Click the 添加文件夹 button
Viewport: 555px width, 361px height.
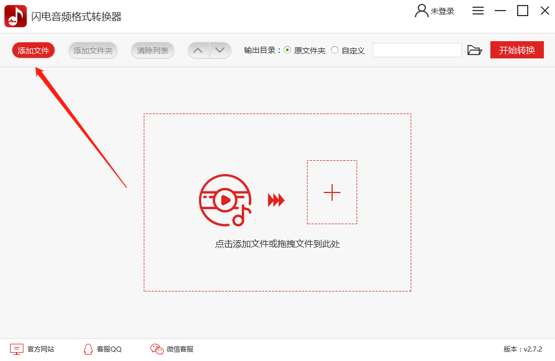tap(93, 51)
